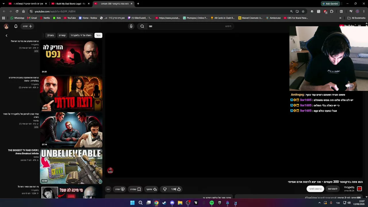The height and width of the screenshot is (207, 368).
Task: Open 'THE BIGGEST TV RAID EVER!' video title
Action: (23, 152)
